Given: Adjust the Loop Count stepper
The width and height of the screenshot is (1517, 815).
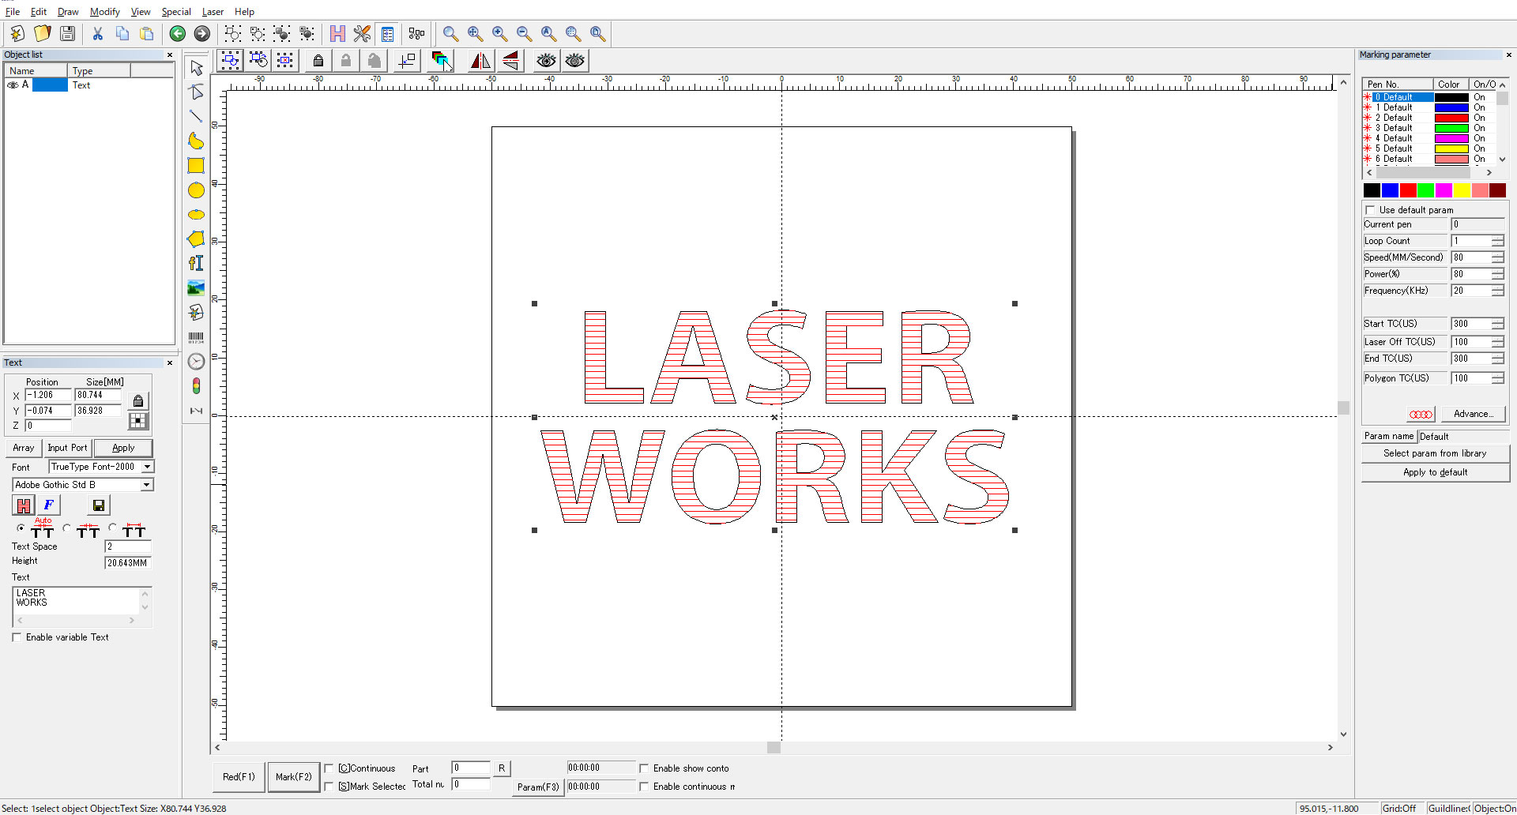Looking at the screenshot, I should tap(1497, 241).
